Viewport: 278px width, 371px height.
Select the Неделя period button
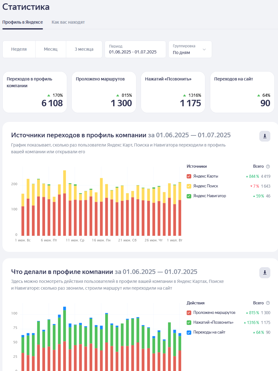pos(19,49)
